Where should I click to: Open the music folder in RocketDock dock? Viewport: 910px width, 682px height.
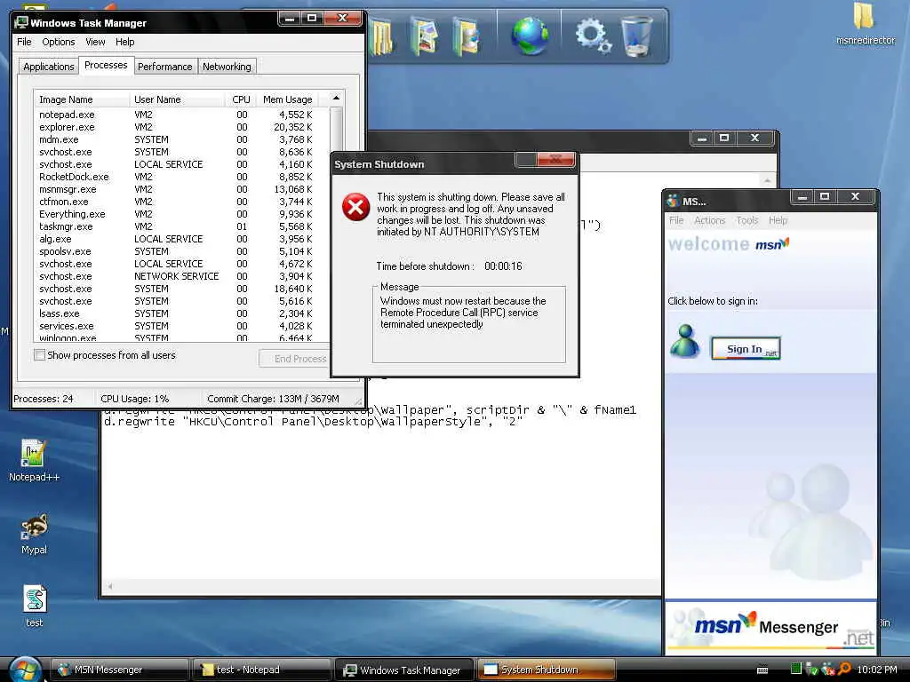(467, 36)
